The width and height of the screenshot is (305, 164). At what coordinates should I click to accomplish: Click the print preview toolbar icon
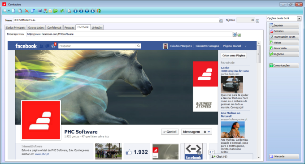69,11
